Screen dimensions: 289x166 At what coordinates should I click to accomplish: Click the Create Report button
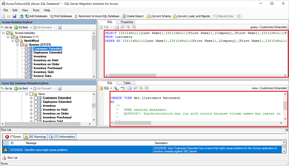point(133,16)
